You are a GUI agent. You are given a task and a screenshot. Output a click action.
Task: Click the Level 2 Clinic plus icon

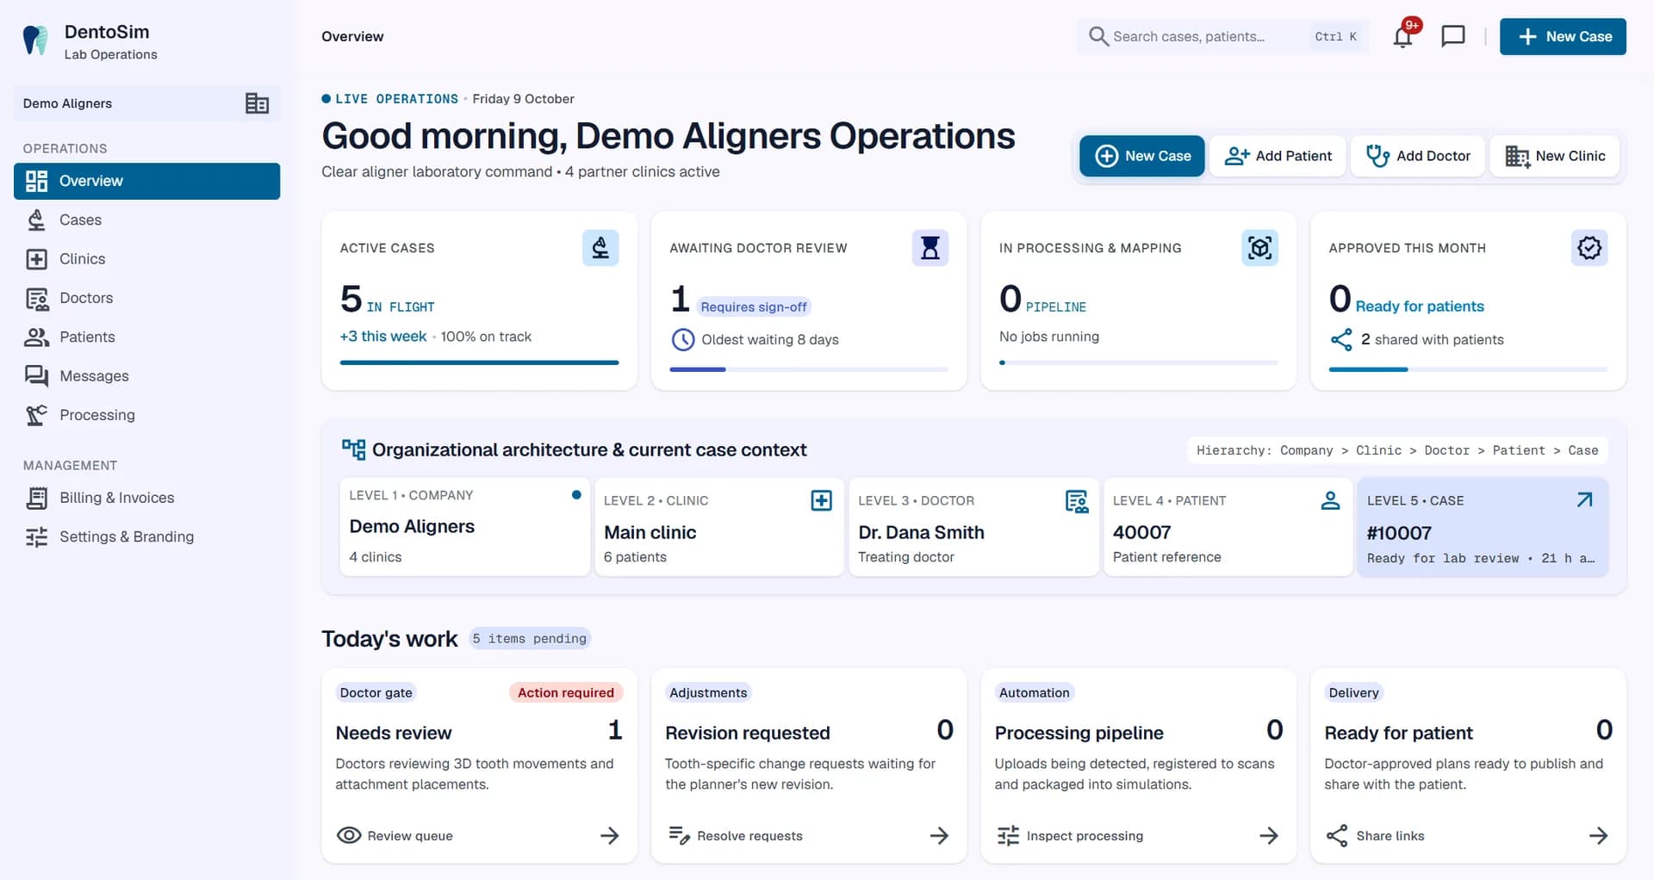(822, 500)
